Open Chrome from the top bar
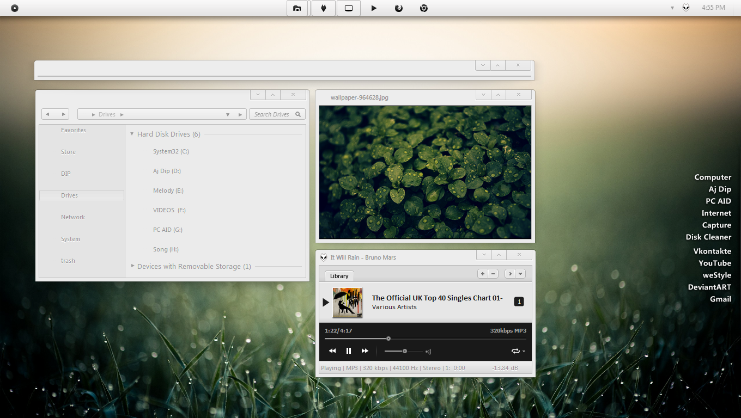This screenshot has width=741, height=418. [424, 8]
